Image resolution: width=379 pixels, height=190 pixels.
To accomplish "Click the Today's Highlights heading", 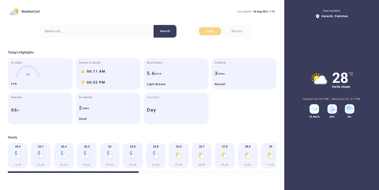I will click(21, 53).
